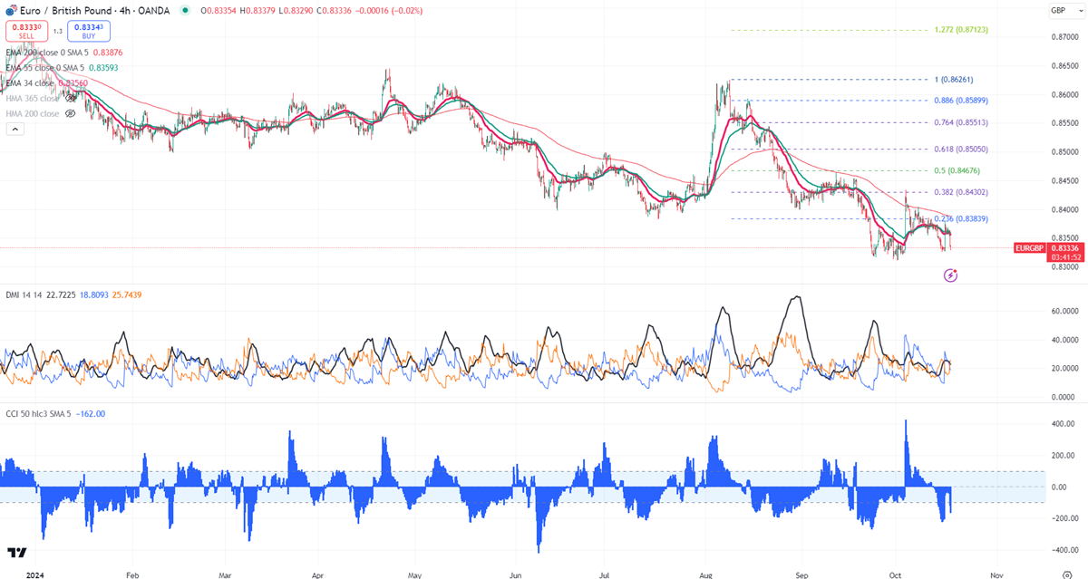Click the 1.3 spread value

[57, 31]
